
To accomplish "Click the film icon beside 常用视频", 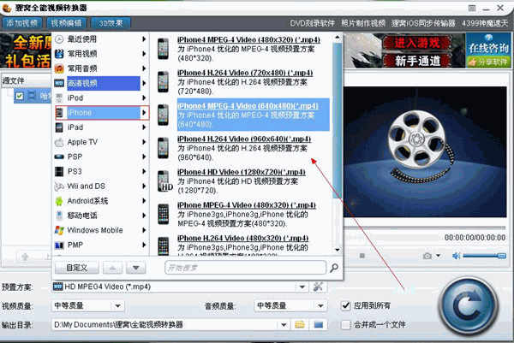I will [59, 54].
